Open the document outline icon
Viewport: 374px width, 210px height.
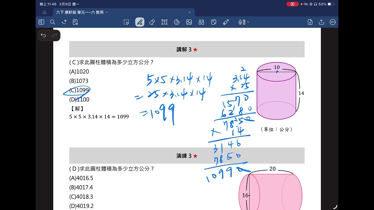tap(75, 22)
